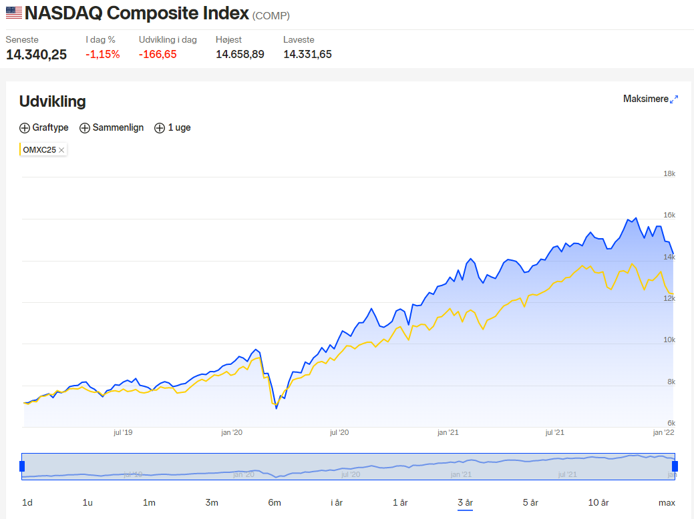Image resolution: width=694 pixels, height=519 pixels.
Task: Switch to the 6m time range
Action: pyautogui.click(x=275, y=502)
